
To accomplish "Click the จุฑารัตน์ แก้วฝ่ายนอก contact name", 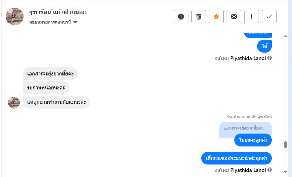I will 58,12.
